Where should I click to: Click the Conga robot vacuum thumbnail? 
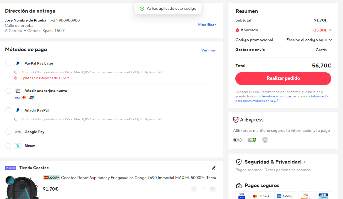click(23, 187)
